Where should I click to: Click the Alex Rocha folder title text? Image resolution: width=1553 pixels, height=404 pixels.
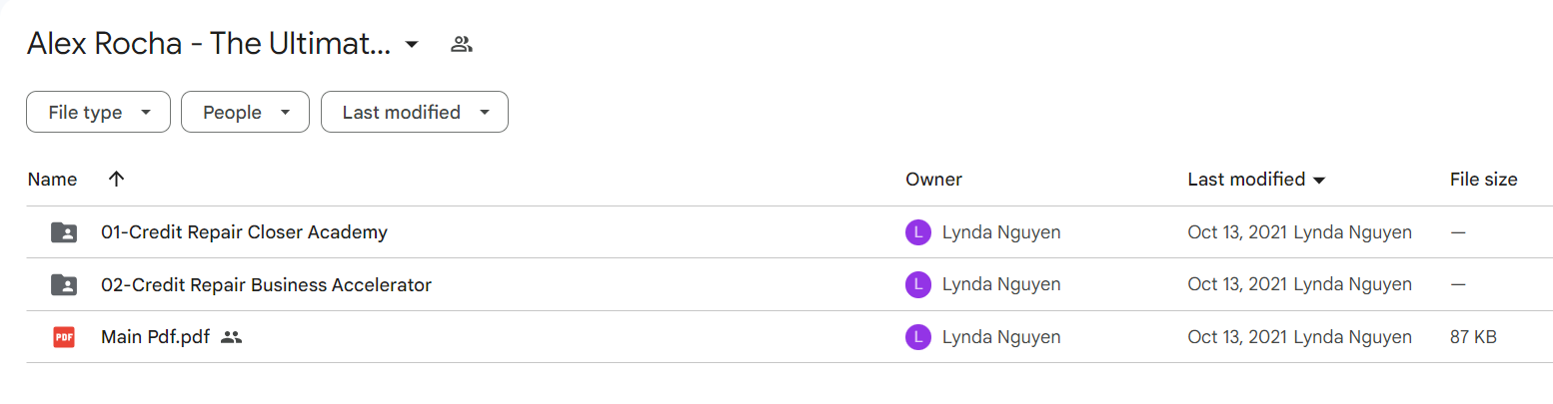tap(209, 44)
